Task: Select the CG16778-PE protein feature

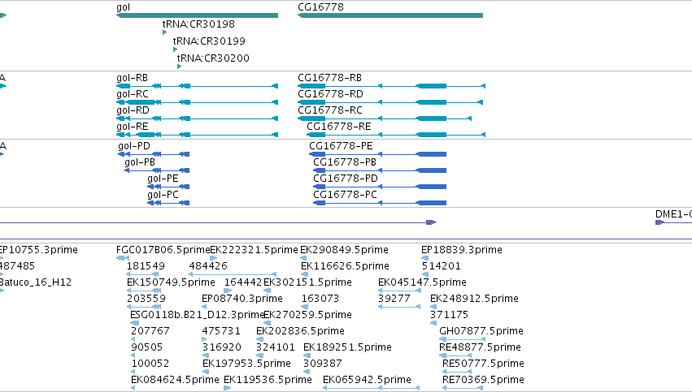Action: (378, 154)
